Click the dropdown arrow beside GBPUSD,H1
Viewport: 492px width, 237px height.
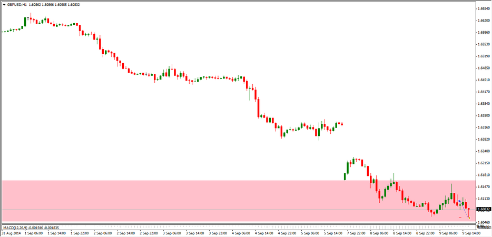point(4,4)
